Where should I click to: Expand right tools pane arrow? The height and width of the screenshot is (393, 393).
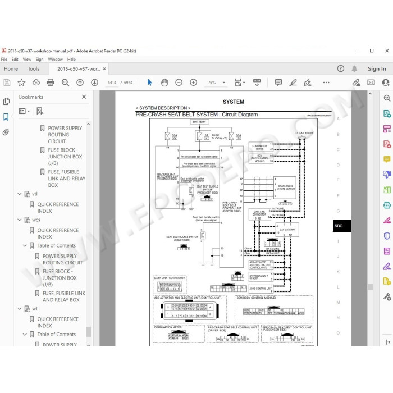pos(387,342)
